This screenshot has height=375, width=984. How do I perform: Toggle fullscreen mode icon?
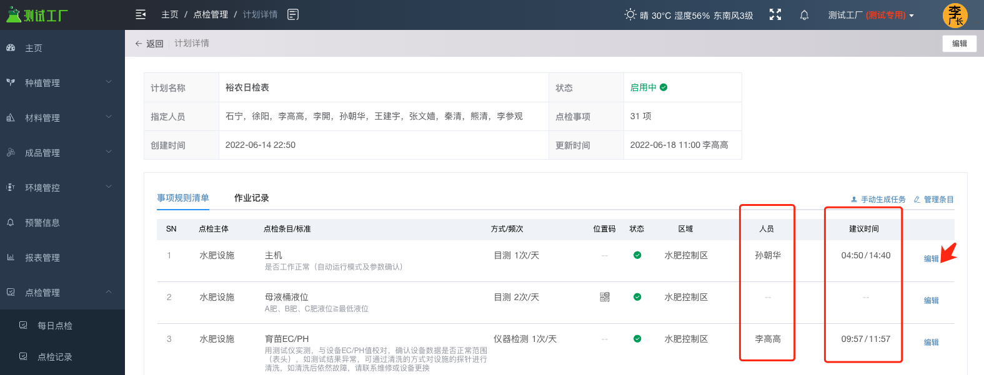click(775, 14)
